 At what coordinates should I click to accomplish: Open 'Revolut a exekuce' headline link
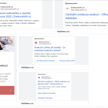pyautogui.click(x=54, y=83)
